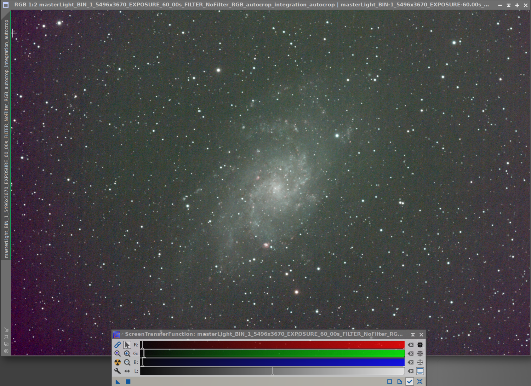
Task: Open STF parameters with the wrench icon
Action: pos(118,371)
